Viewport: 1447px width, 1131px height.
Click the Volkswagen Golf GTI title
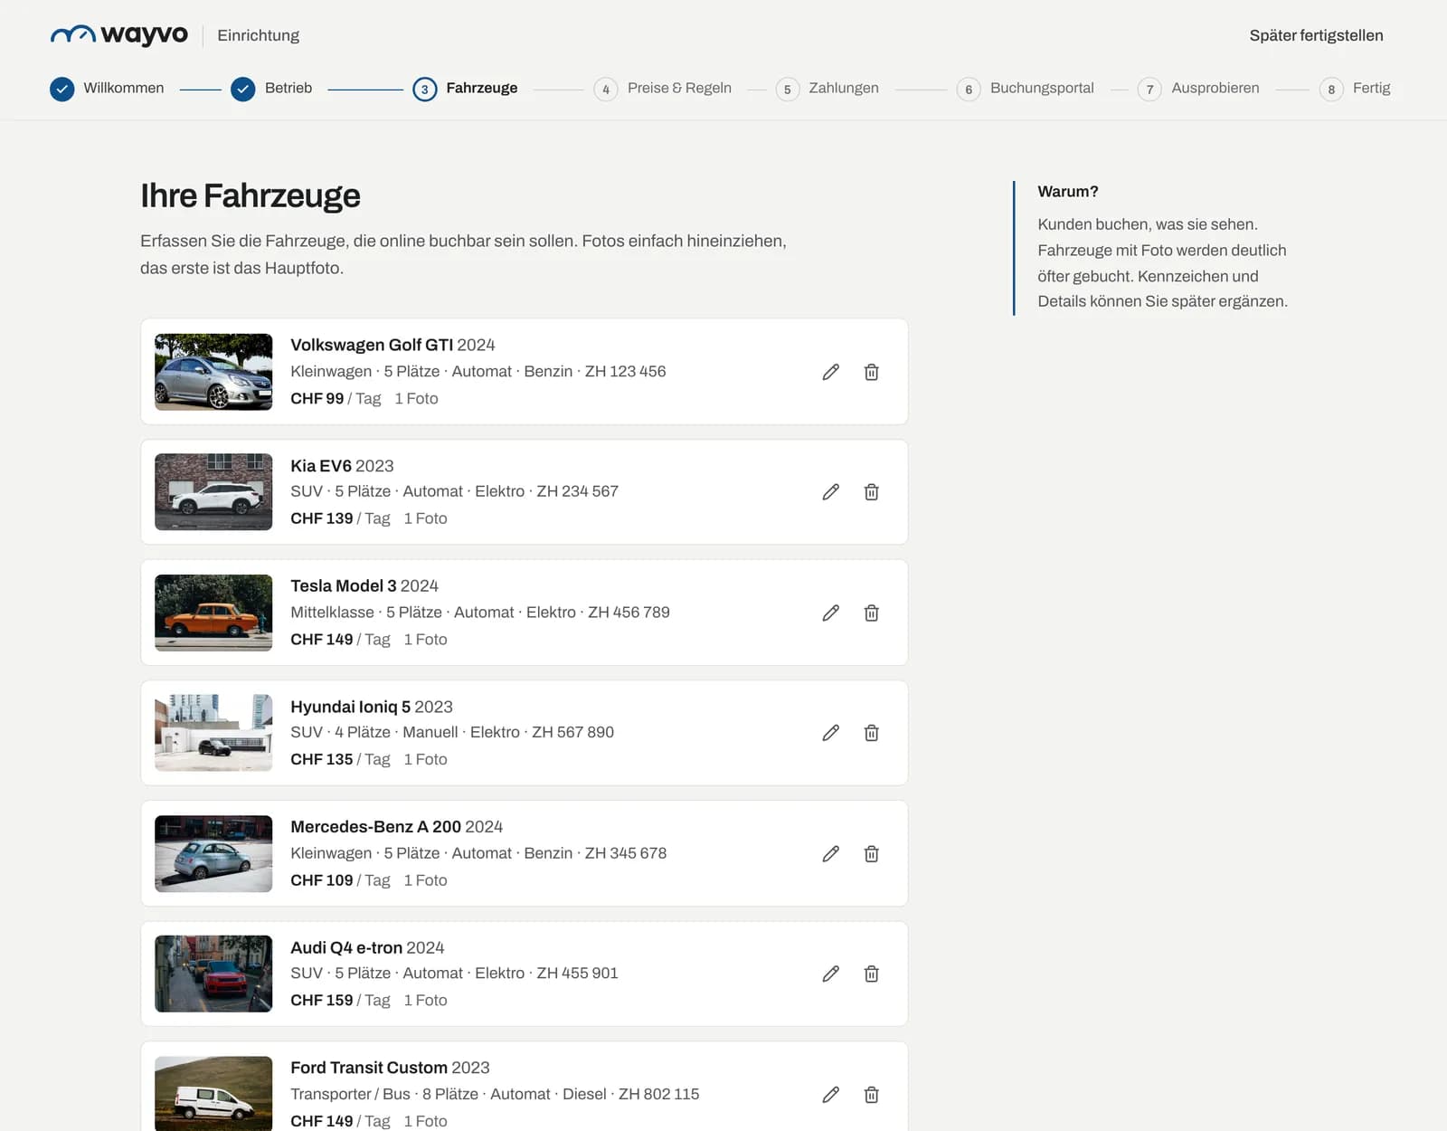pos(372,345)
